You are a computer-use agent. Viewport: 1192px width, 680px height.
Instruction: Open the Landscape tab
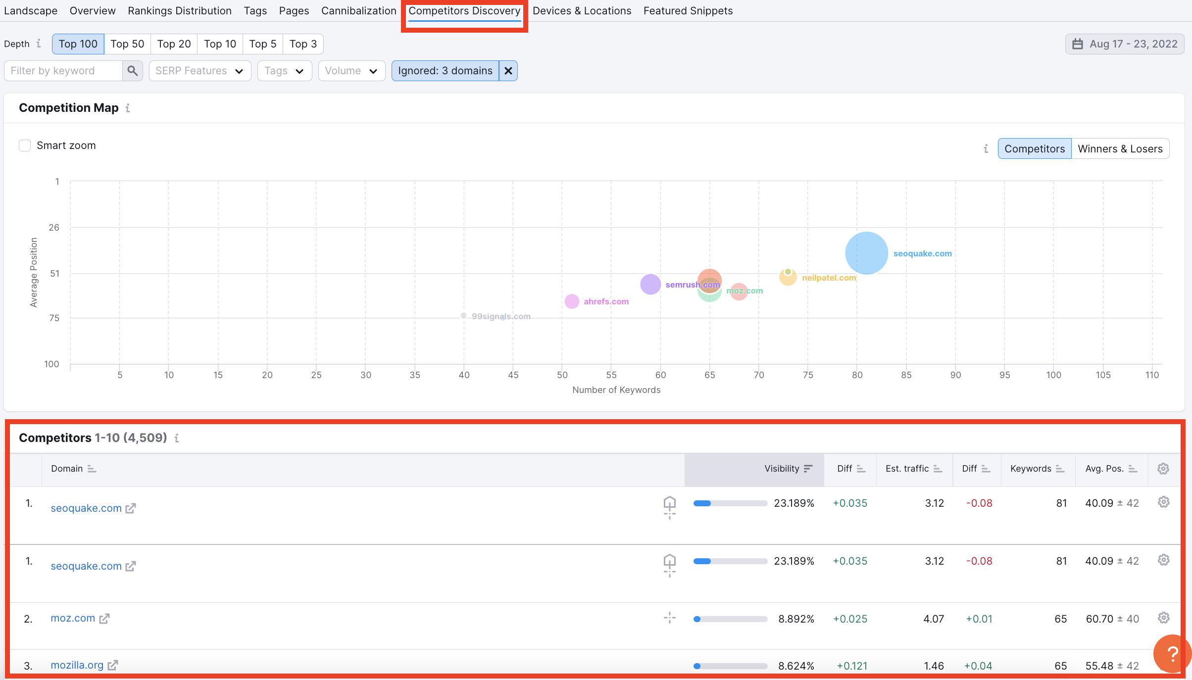[31, 11]
